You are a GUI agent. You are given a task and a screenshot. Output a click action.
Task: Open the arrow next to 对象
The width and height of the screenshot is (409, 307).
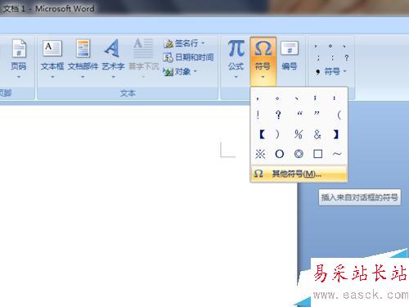[x=195, y=71]
